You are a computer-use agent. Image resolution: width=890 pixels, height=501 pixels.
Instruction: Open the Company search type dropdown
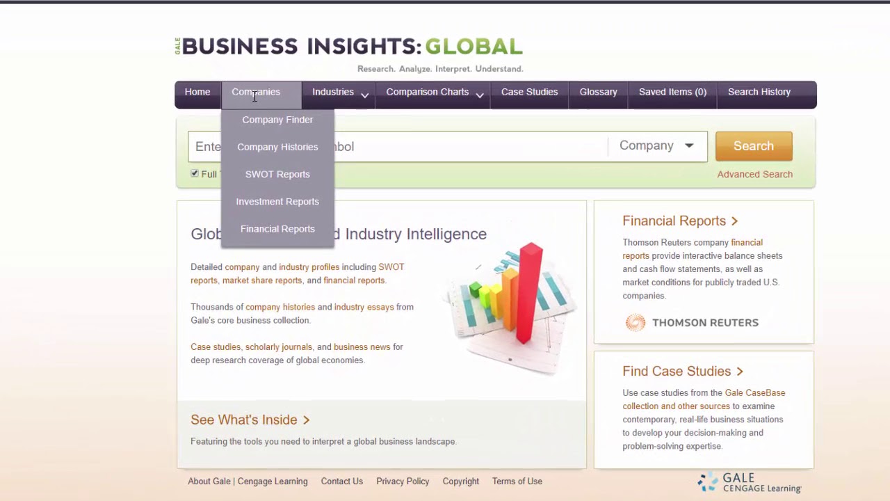657,146
